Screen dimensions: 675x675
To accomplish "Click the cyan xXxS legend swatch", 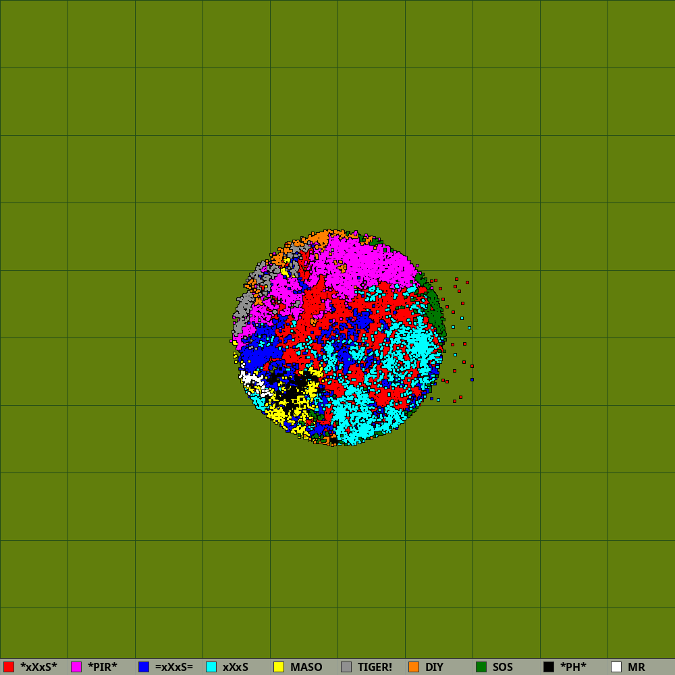I will [211, 667].
